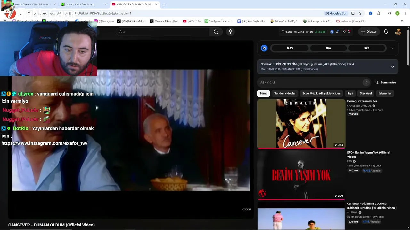Click the Ekmeği Kazanmak Zor video title
410x230 pixels.
tap(362, 101)
